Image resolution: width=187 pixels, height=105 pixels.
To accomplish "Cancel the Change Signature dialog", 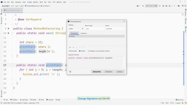I will tap(120, 72).
